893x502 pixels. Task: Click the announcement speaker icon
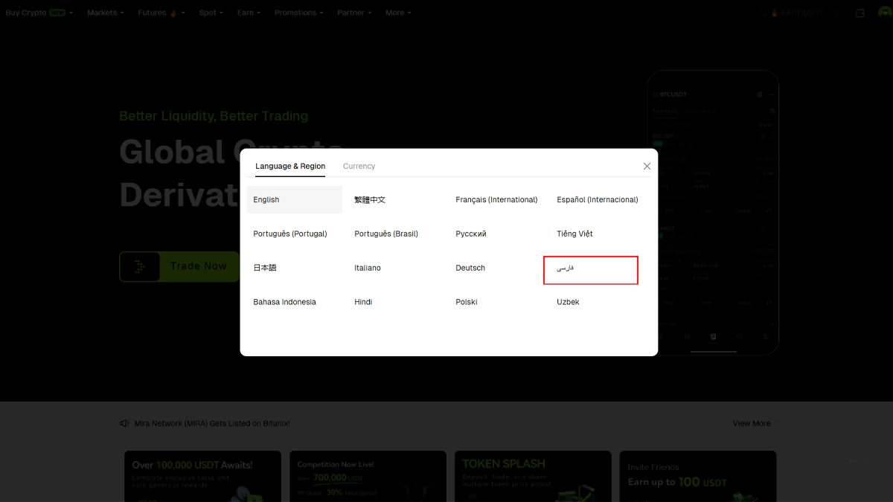[124, 423]
